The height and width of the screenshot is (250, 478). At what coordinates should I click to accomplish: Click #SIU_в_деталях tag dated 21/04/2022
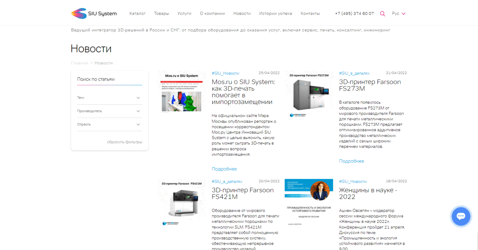click(x=354, y=73)
